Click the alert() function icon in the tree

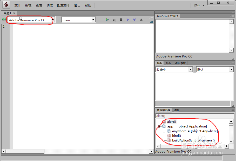164,122
